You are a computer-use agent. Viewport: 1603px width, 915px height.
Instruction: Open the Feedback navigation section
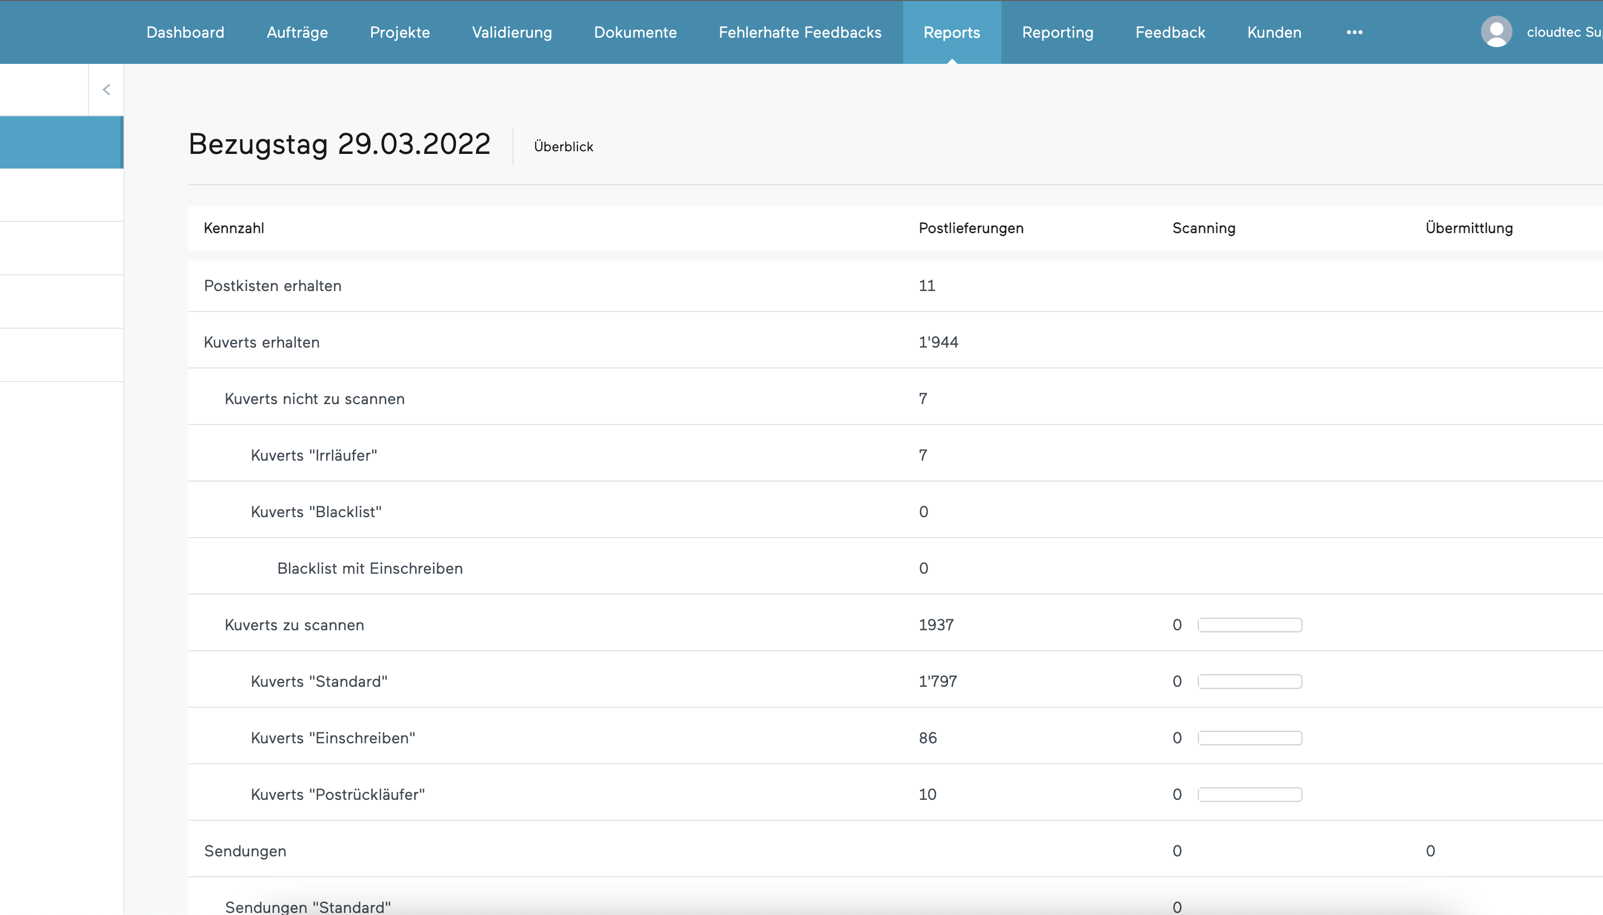click(x=1171, y=33)
